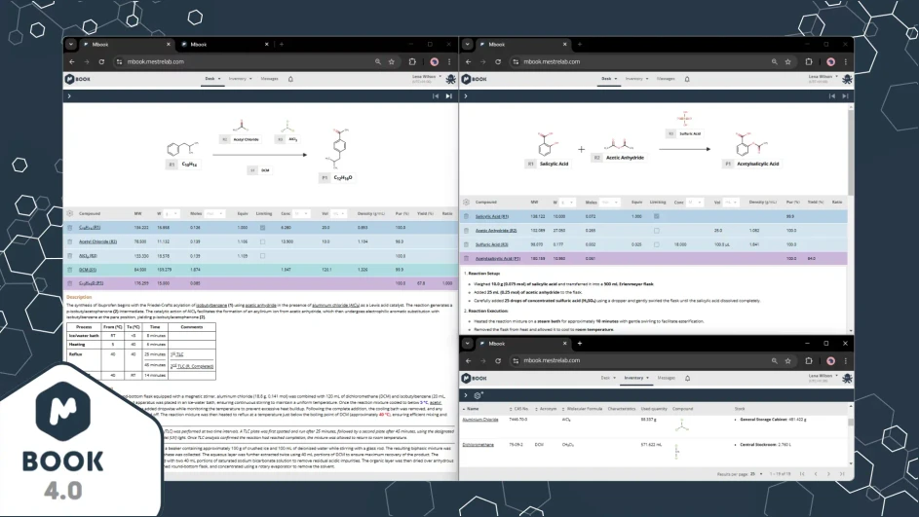Open Inventory menu in the left ibuprofen window

tap(241, 79)
